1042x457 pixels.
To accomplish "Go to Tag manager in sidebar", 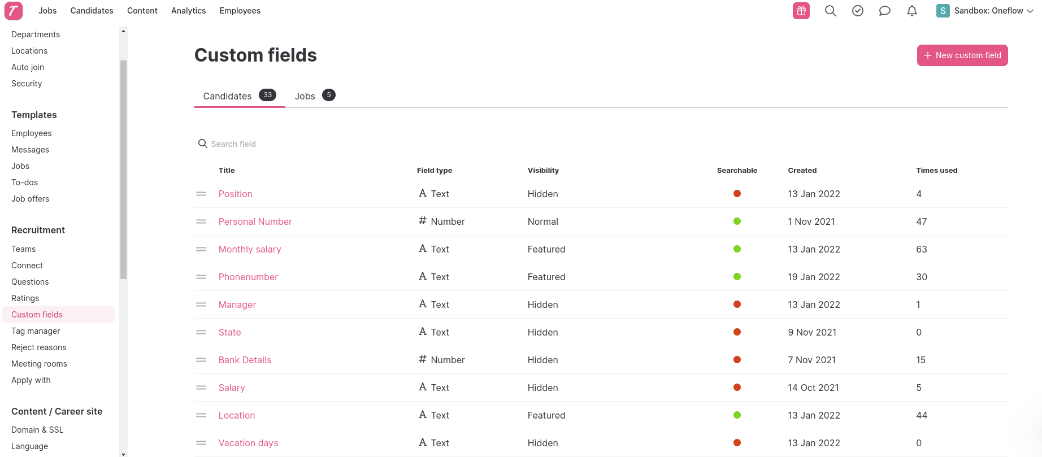I will (x=36, y=331).
